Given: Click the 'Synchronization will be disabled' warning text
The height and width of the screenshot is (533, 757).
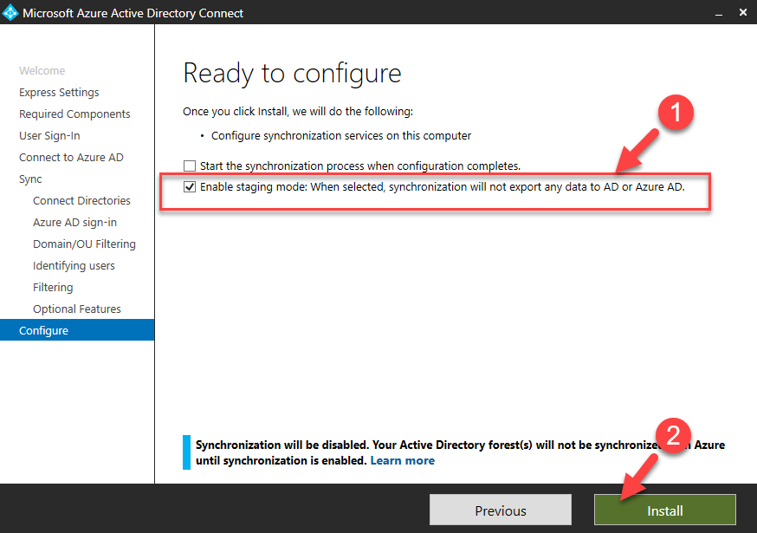Looking at the screenshot, I should click(460, 452).
